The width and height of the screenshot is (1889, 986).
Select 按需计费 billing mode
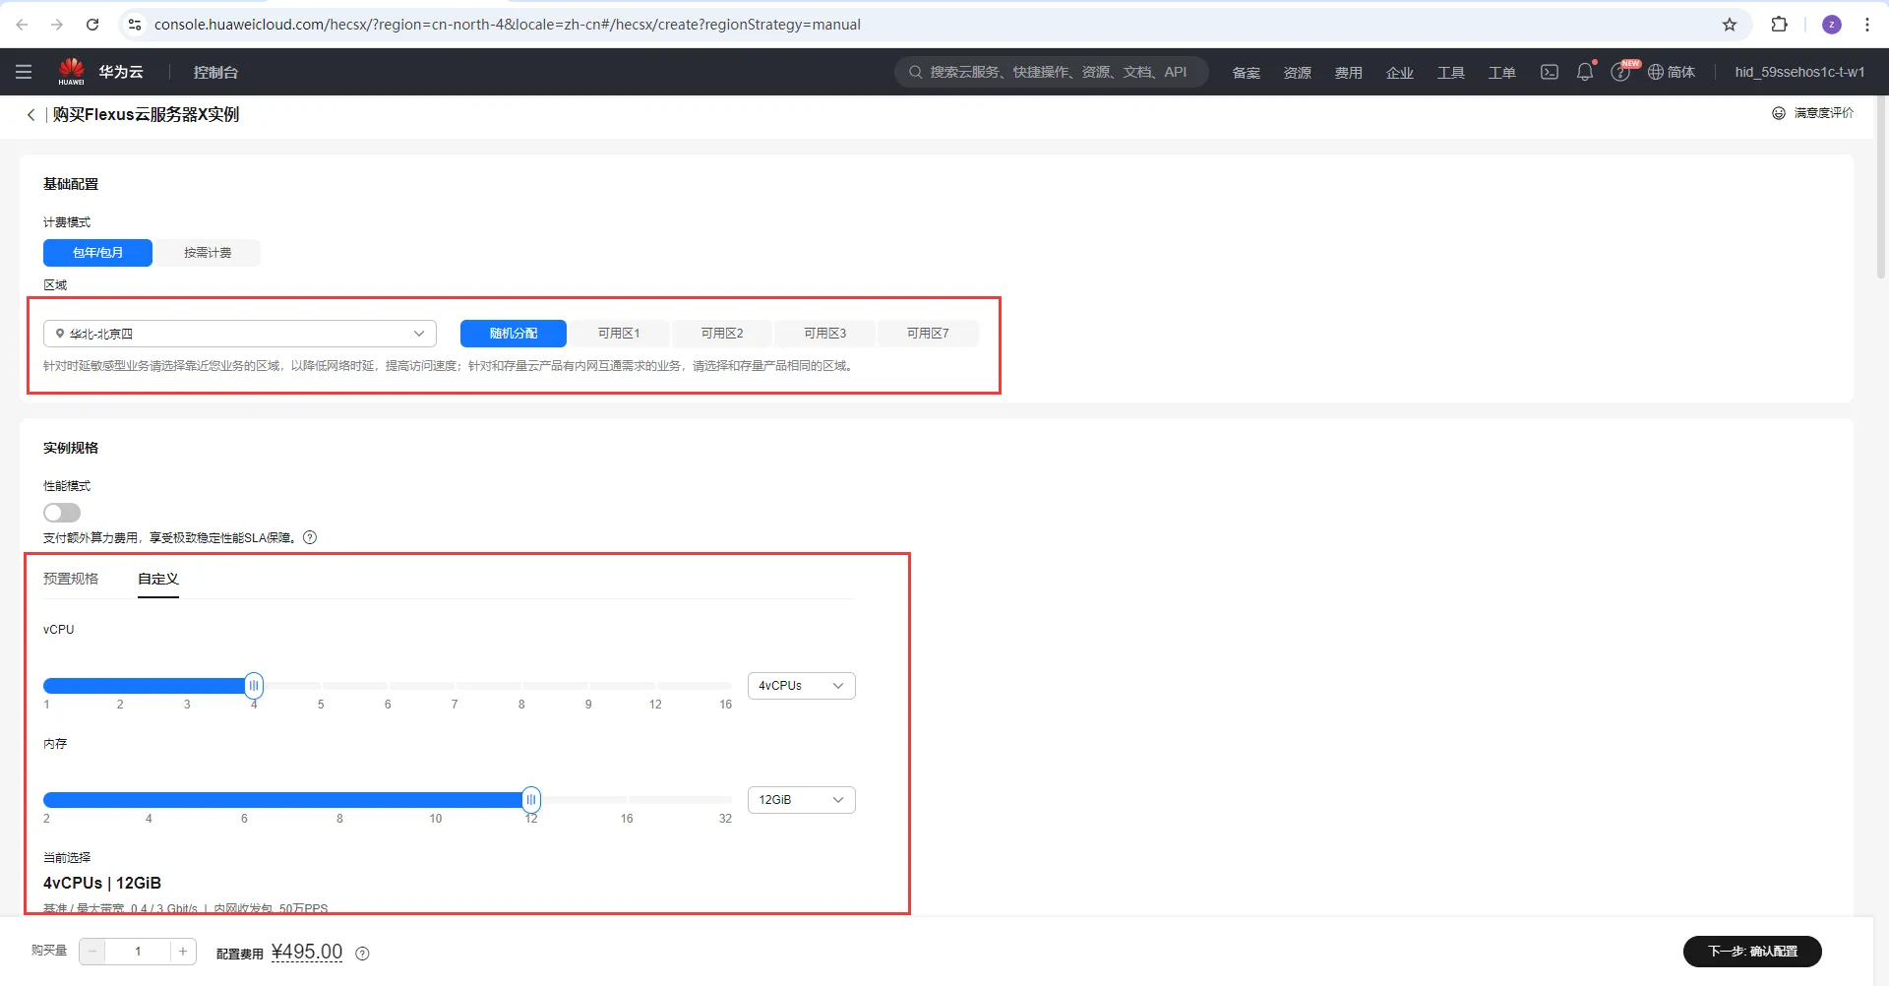(x=208, y=253)
